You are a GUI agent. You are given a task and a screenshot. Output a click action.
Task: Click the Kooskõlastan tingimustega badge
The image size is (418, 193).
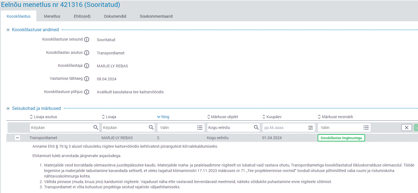coord(341,138)
